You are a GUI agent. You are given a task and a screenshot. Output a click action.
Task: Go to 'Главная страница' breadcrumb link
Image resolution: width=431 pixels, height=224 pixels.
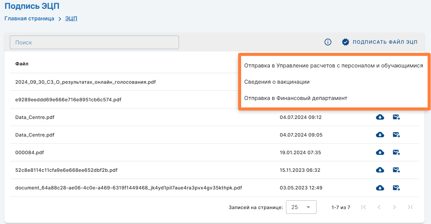tap(29, 19)
